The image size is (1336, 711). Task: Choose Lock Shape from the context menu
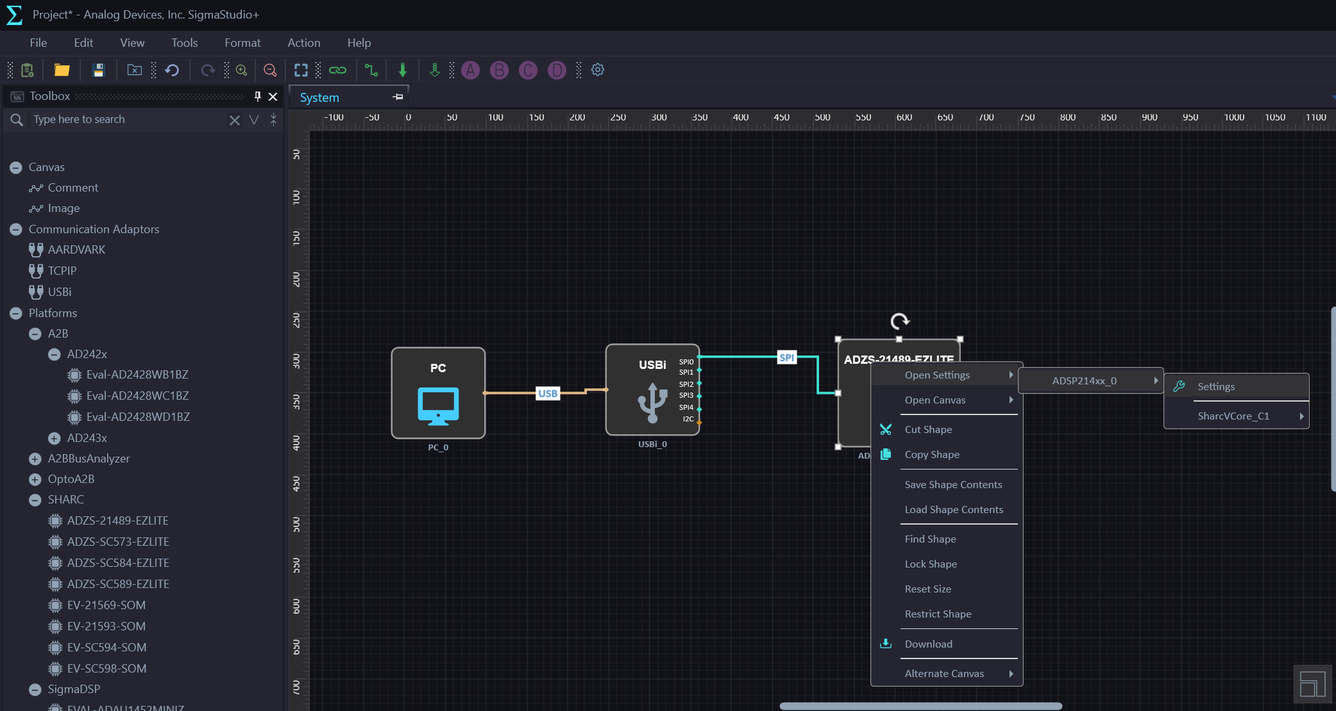[x=947, y=564]
